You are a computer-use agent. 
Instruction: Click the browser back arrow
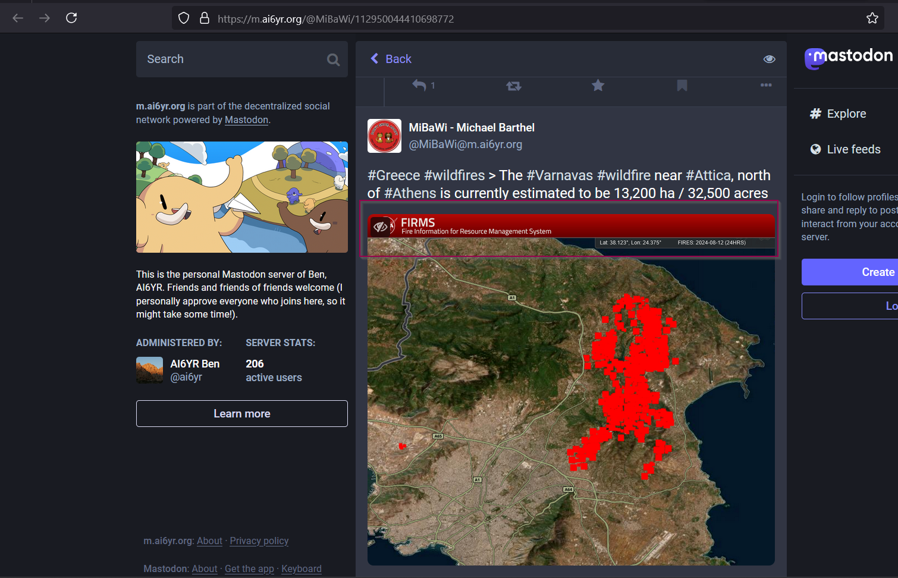[x=18, y=18]
